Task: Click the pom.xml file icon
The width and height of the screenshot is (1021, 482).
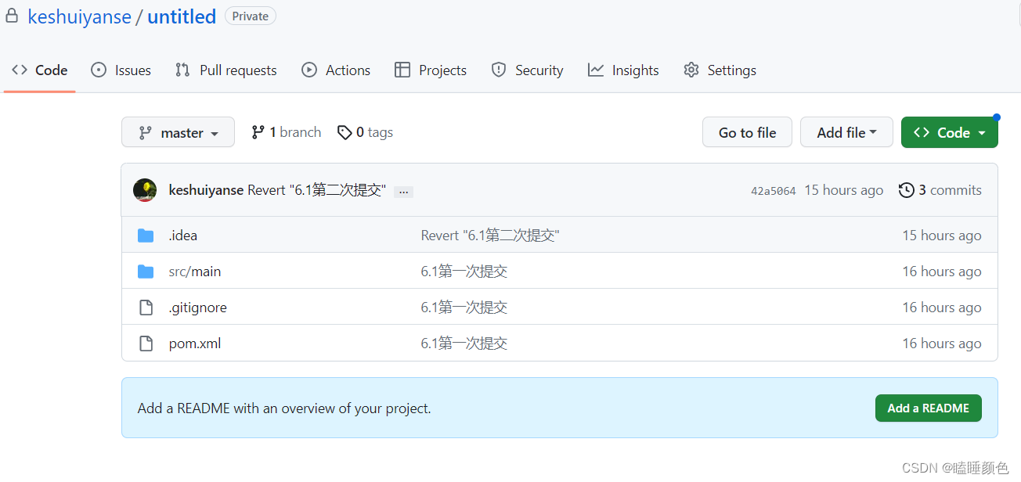Action: [146, 344]
